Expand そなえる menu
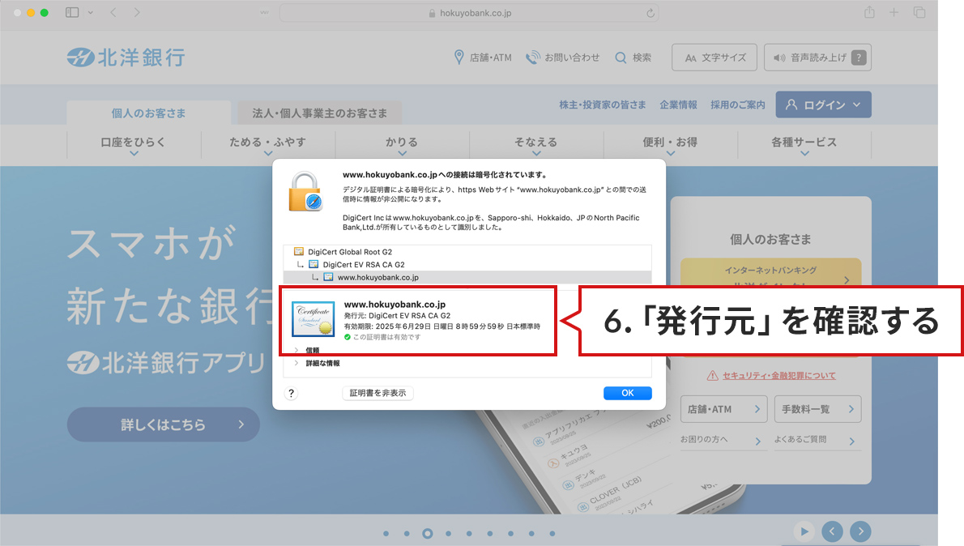 coord(536,145)
